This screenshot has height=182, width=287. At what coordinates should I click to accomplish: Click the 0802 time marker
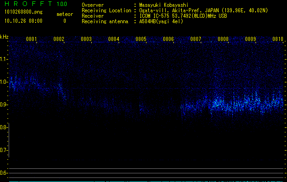59,39
